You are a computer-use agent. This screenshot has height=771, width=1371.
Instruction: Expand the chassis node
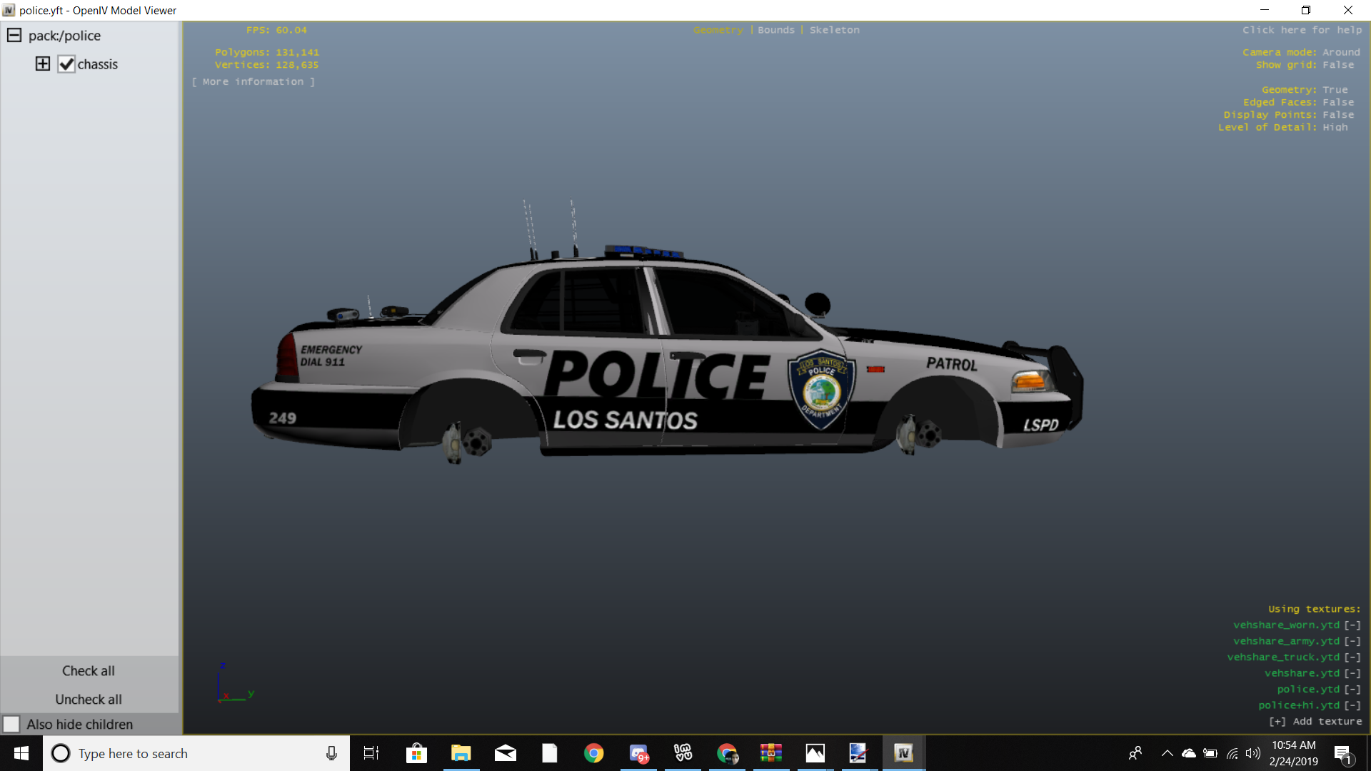[43, 64]
